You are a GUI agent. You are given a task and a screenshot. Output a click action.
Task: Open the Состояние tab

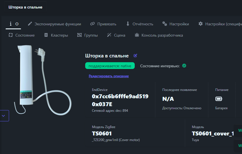pos(22,35)
